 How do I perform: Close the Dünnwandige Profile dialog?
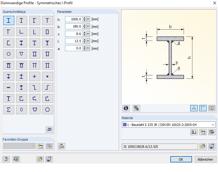[x=214, y=3]
